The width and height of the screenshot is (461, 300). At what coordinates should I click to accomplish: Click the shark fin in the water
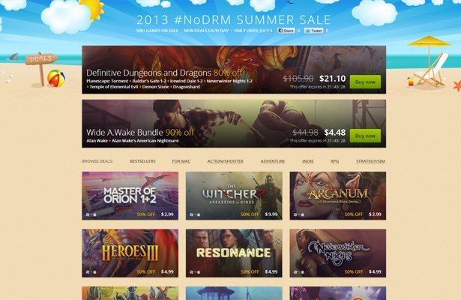coord(13,57)
